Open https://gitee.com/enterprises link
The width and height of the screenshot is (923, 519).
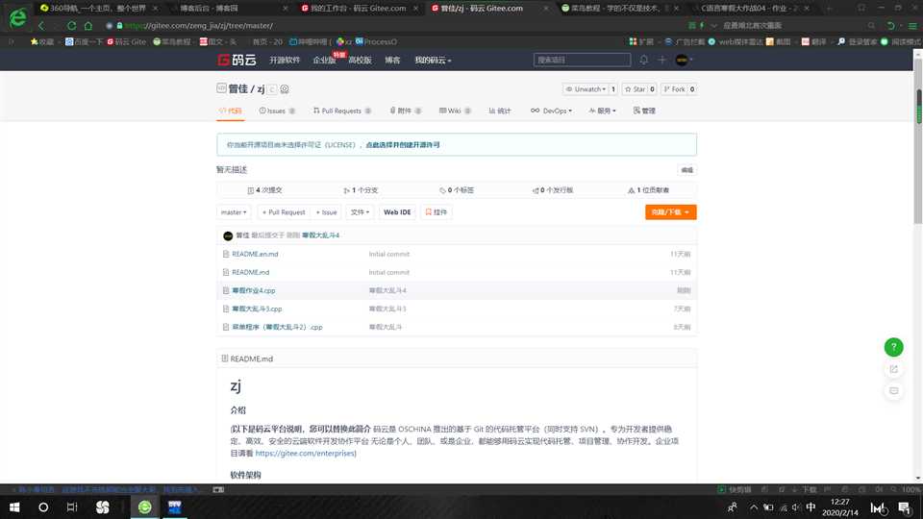coord(306,453)
